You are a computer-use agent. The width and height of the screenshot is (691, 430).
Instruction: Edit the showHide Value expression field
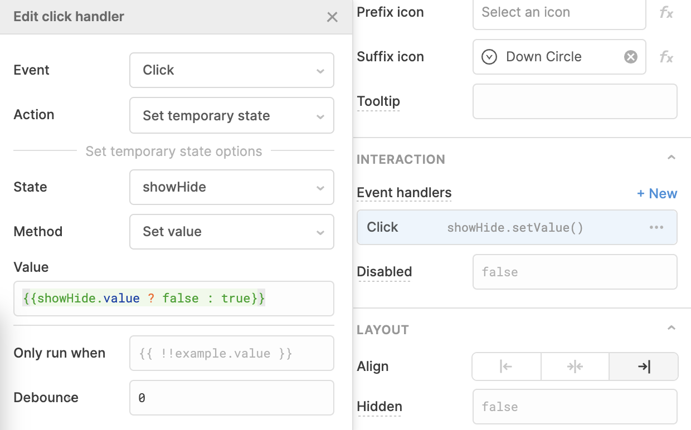click(x=173, y=299)
